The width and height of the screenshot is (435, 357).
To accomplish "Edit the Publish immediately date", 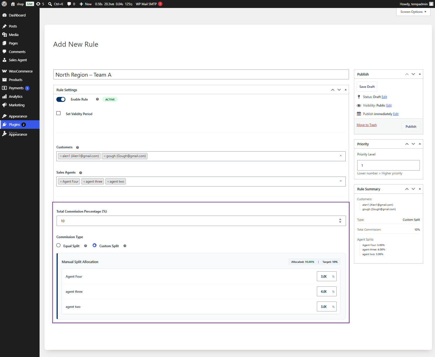I will coord(396,114).
